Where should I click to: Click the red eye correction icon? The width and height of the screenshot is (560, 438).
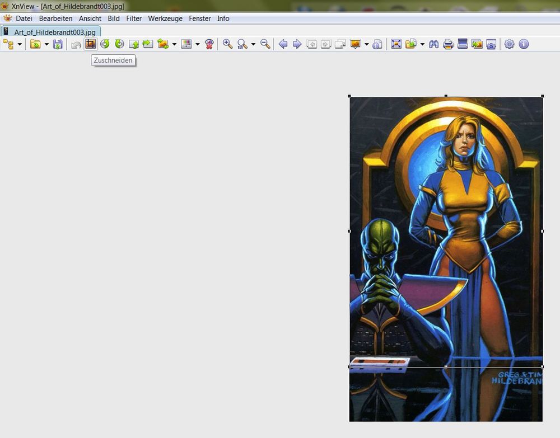point(209,44)
